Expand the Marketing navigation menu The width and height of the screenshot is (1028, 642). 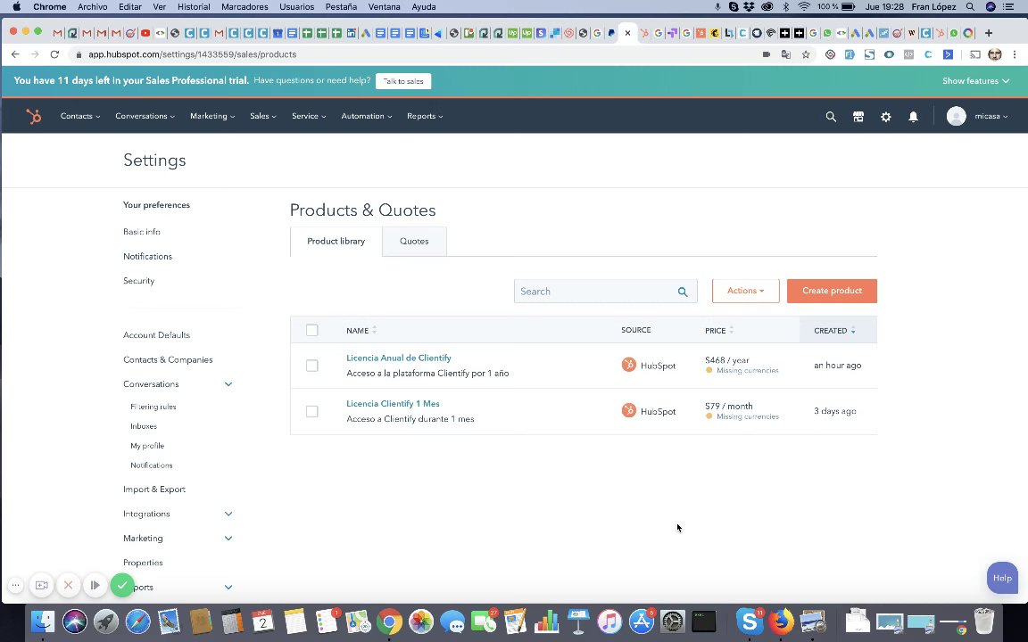pyautogui.click(x=212, y=116)
